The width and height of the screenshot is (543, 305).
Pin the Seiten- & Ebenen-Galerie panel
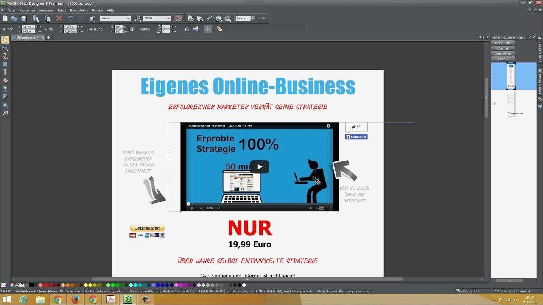coord(530,37)
